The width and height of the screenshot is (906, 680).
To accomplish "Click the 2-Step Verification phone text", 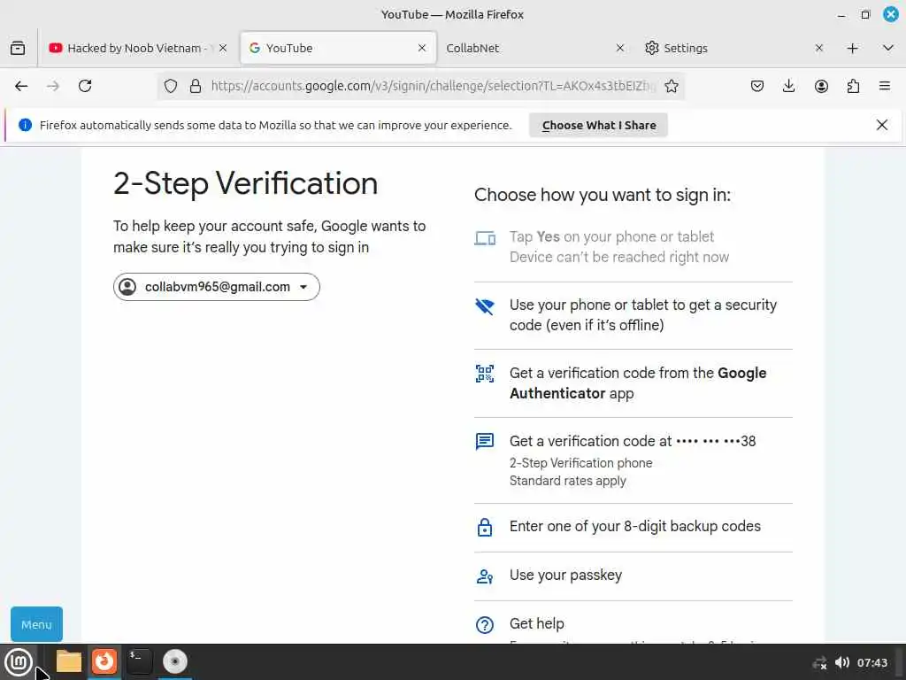I will pyautogui.click(x=580, y=463).
